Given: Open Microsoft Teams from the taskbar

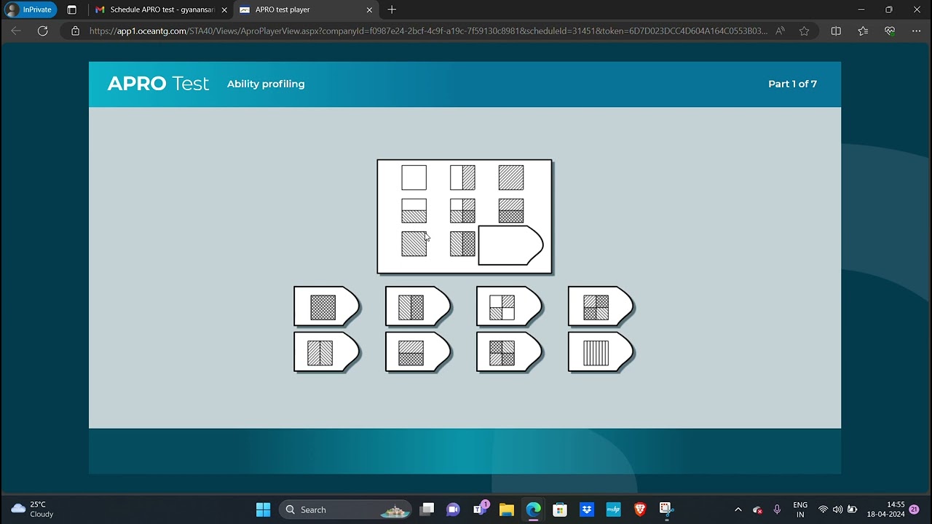Looking at the screenshot, I should pyautogui.click(x=481, y=509).
